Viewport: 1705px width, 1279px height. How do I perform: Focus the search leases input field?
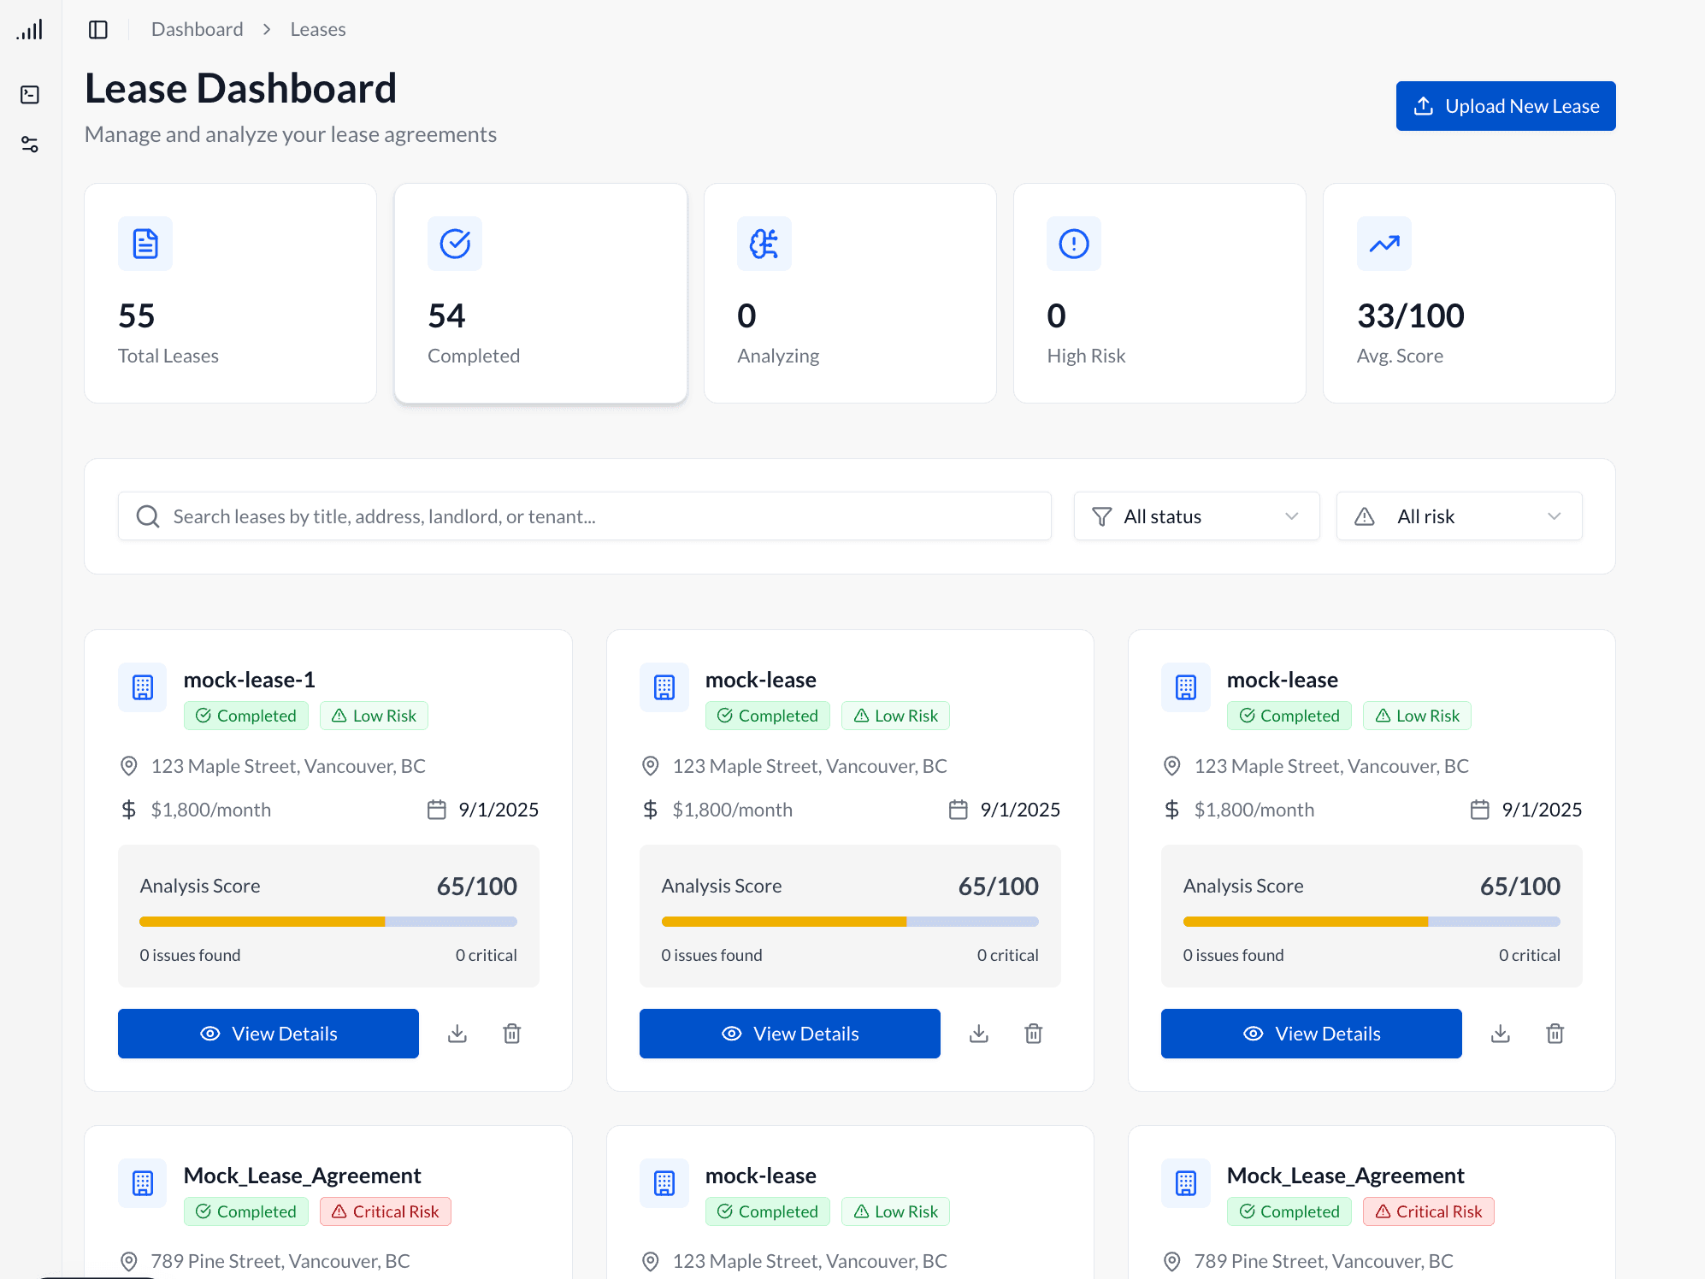(x=585, y=516)
